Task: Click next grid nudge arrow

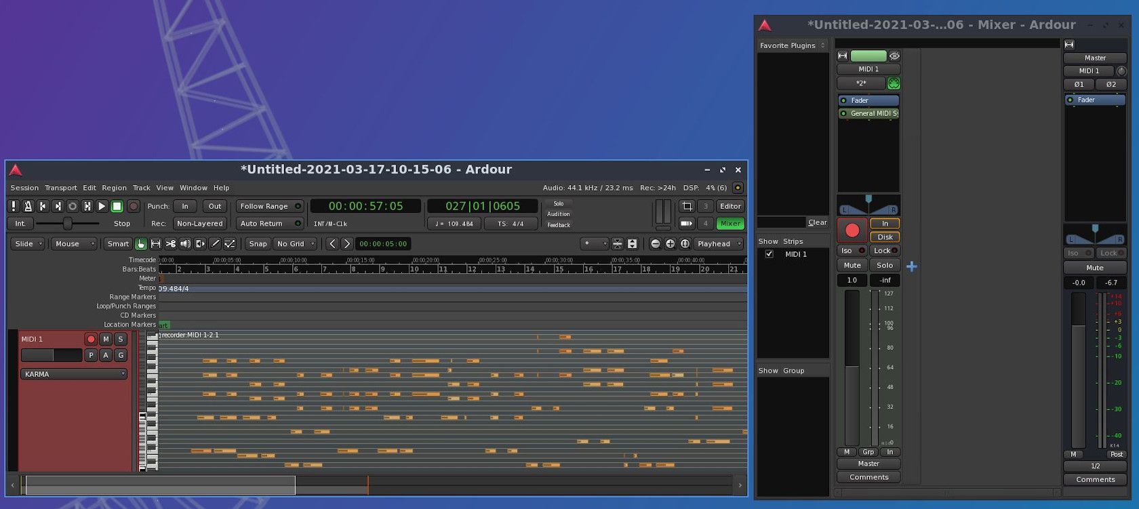Action: pyautogui.click(x=346, y=244)
